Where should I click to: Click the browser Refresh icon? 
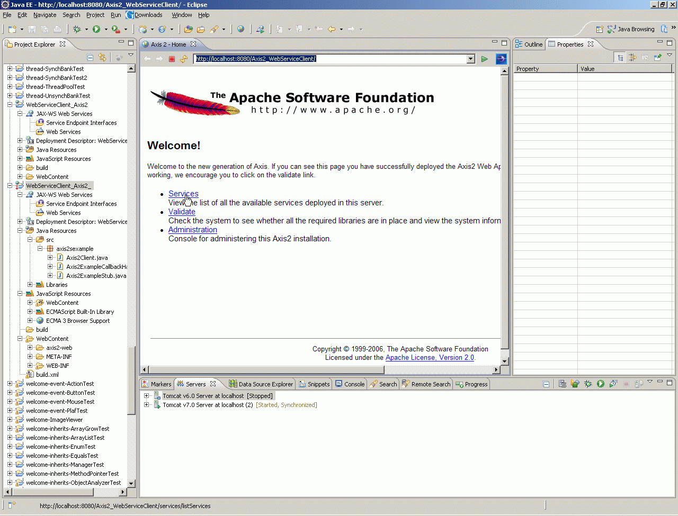(x=184, y=59)
